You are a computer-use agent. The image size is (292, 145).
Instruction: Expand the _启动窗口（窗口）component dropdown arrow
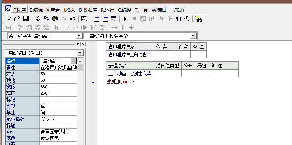click(x=80, y=53)
